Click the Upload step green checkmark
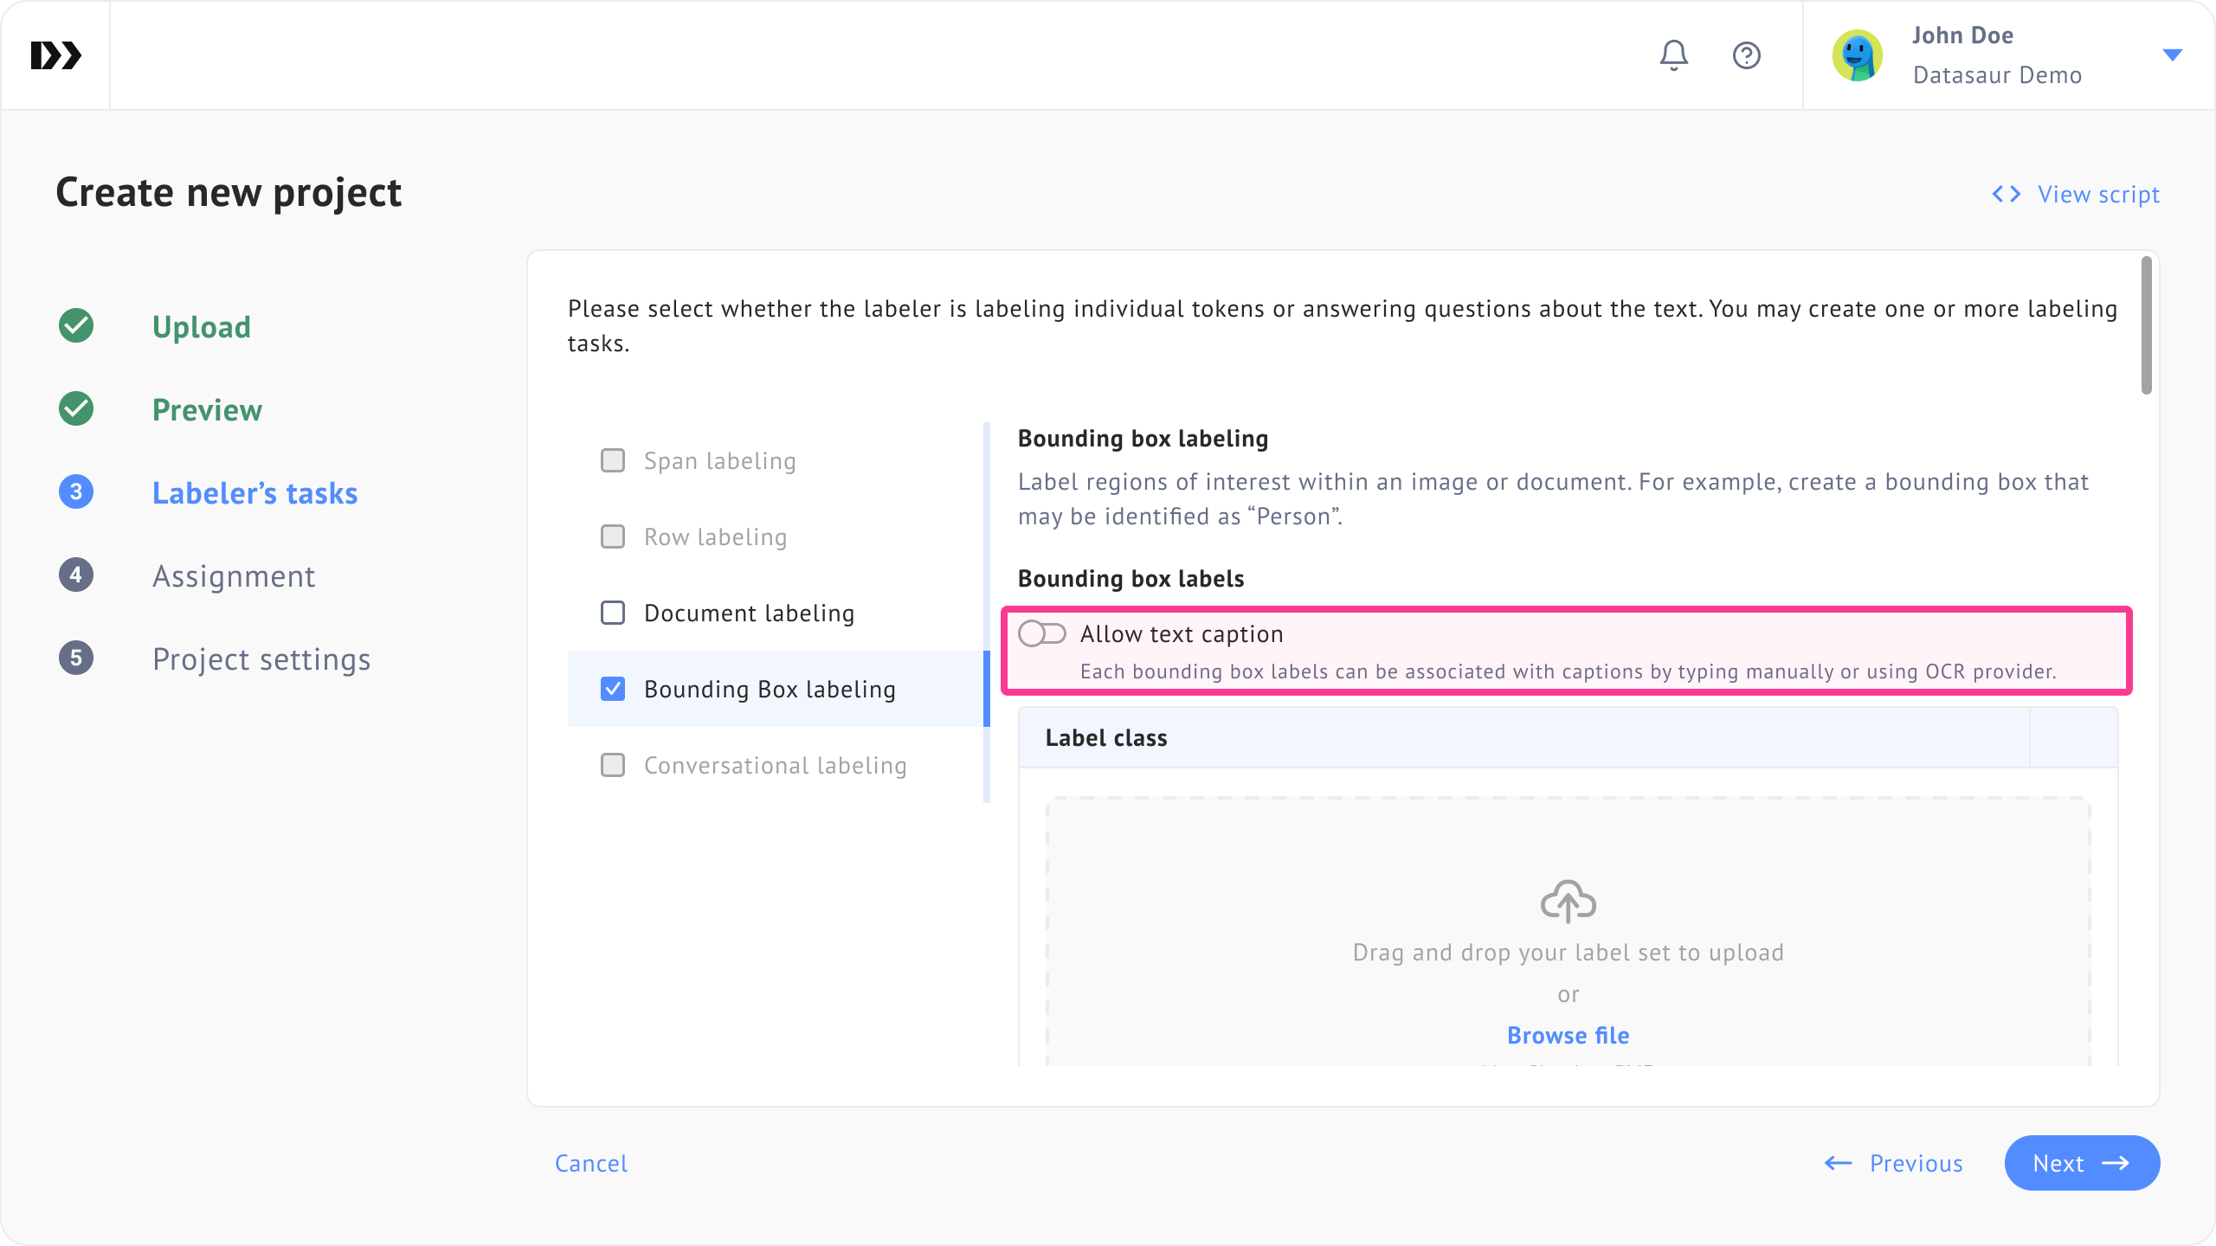Viewport: 2216px width, 1246px height. click(76, 326)
